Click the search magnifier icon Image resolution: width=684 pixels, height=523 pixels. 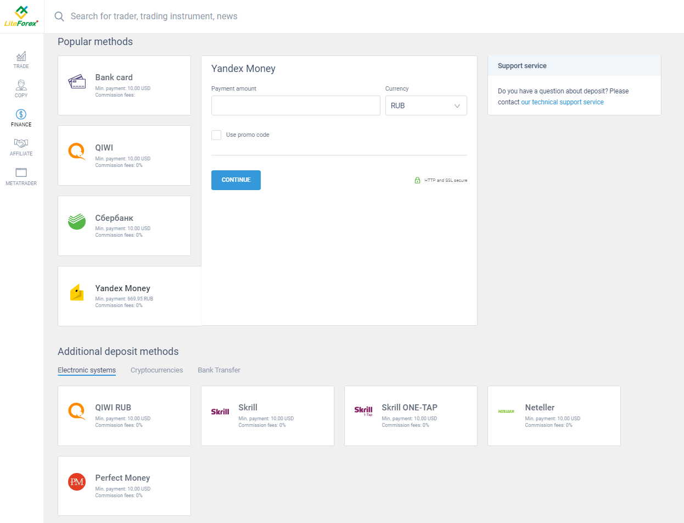[59, 16]
